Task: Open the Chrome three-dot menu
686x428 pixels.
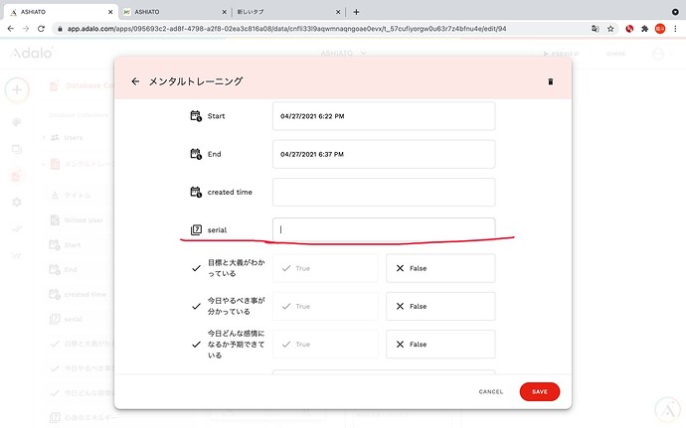Action: (x=675, y=29)
